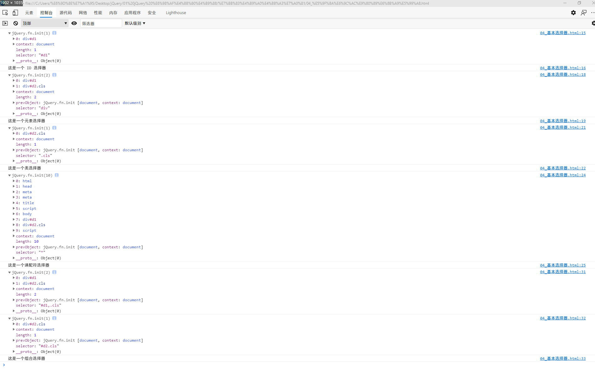Click selector value "#d1,.cls"
The image size is (595, 372).
50,305
